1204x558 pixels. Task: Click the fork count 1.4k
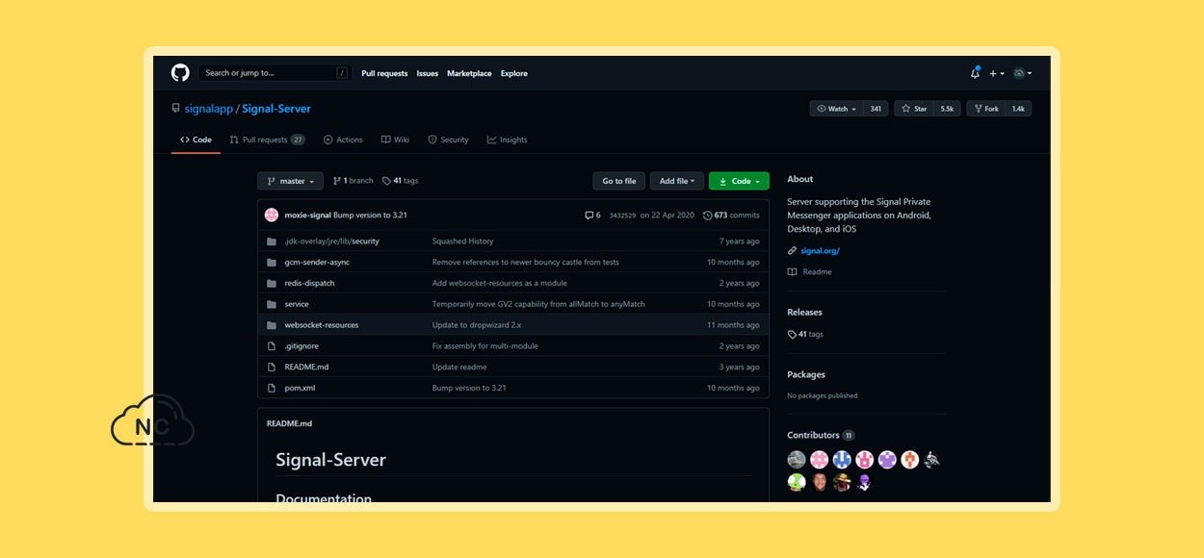click(1018, 109)
